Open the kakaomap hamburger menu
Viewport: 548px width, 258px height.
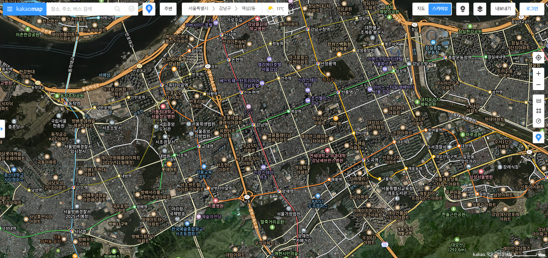click(x=10, y=9)
